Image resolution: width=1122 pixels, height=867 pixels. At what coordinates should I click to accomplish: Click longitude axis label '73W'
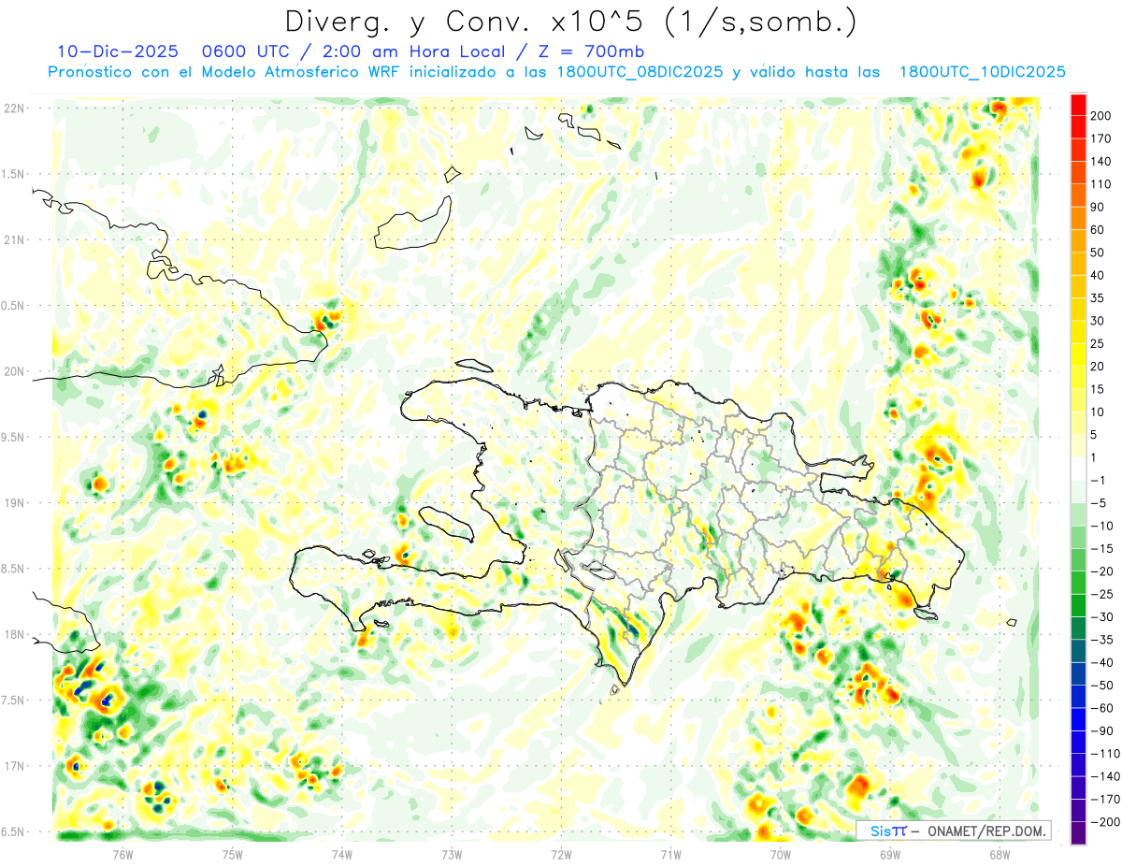(452, 854)
